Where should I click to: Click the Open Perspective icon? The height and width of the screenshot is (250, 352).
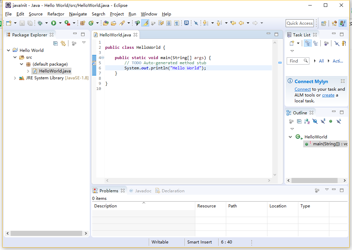(x=323, y=23)
